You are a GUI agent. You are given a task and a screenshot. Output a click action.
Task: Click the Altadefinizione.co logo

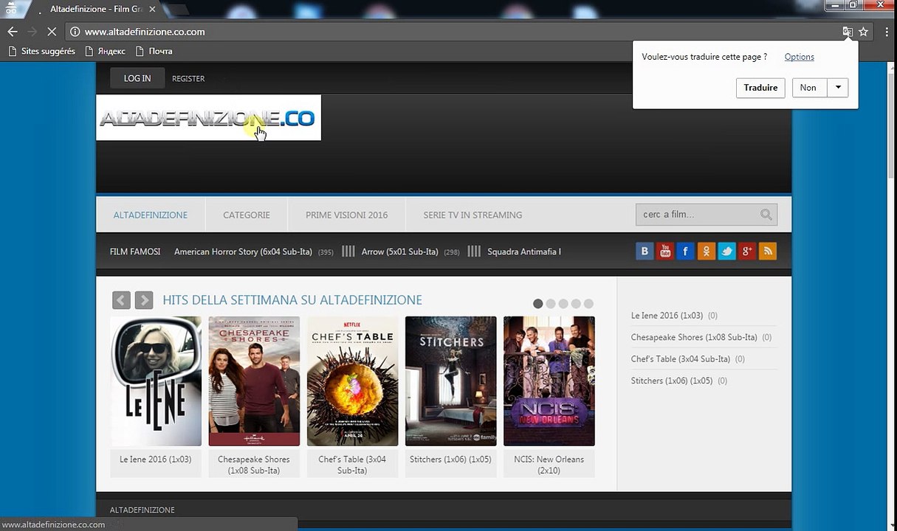point(208,117)
